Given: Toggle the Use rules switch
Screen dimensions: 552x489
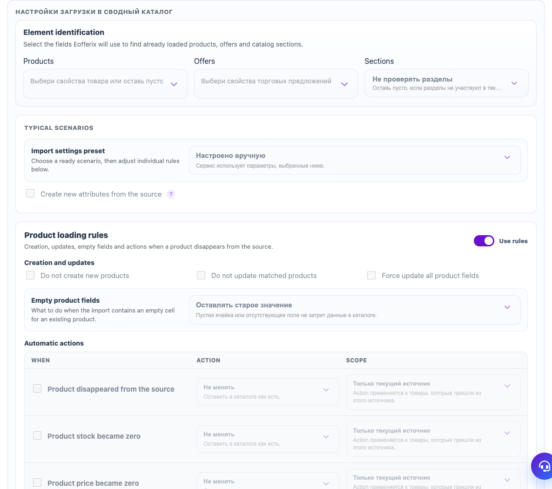Looking at the screenshot, I should [484, 241].
